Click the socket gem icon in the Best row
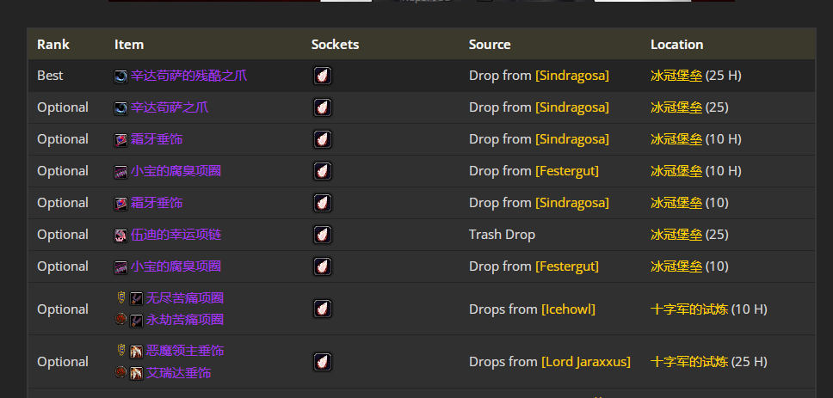Screen dimensions: 833x398 (x=322, y=77)
